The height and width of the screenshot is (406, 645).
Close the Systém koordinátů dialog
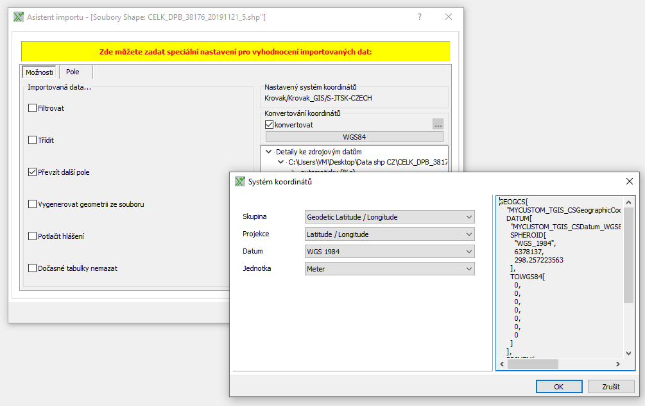click(x=630, y=181)
